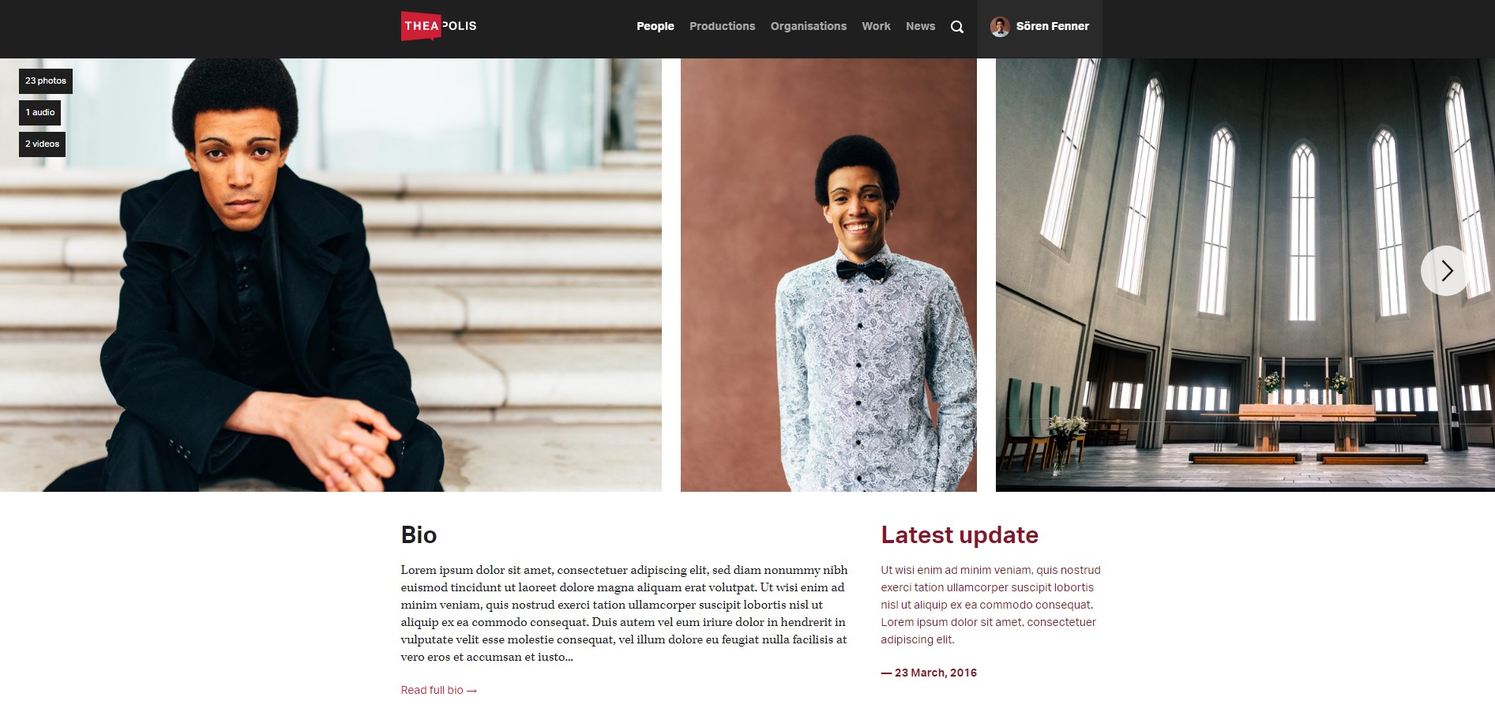
Task: Open the seated portrait on stairs photo
Action: pyautogui.click(x=331, y=275)
